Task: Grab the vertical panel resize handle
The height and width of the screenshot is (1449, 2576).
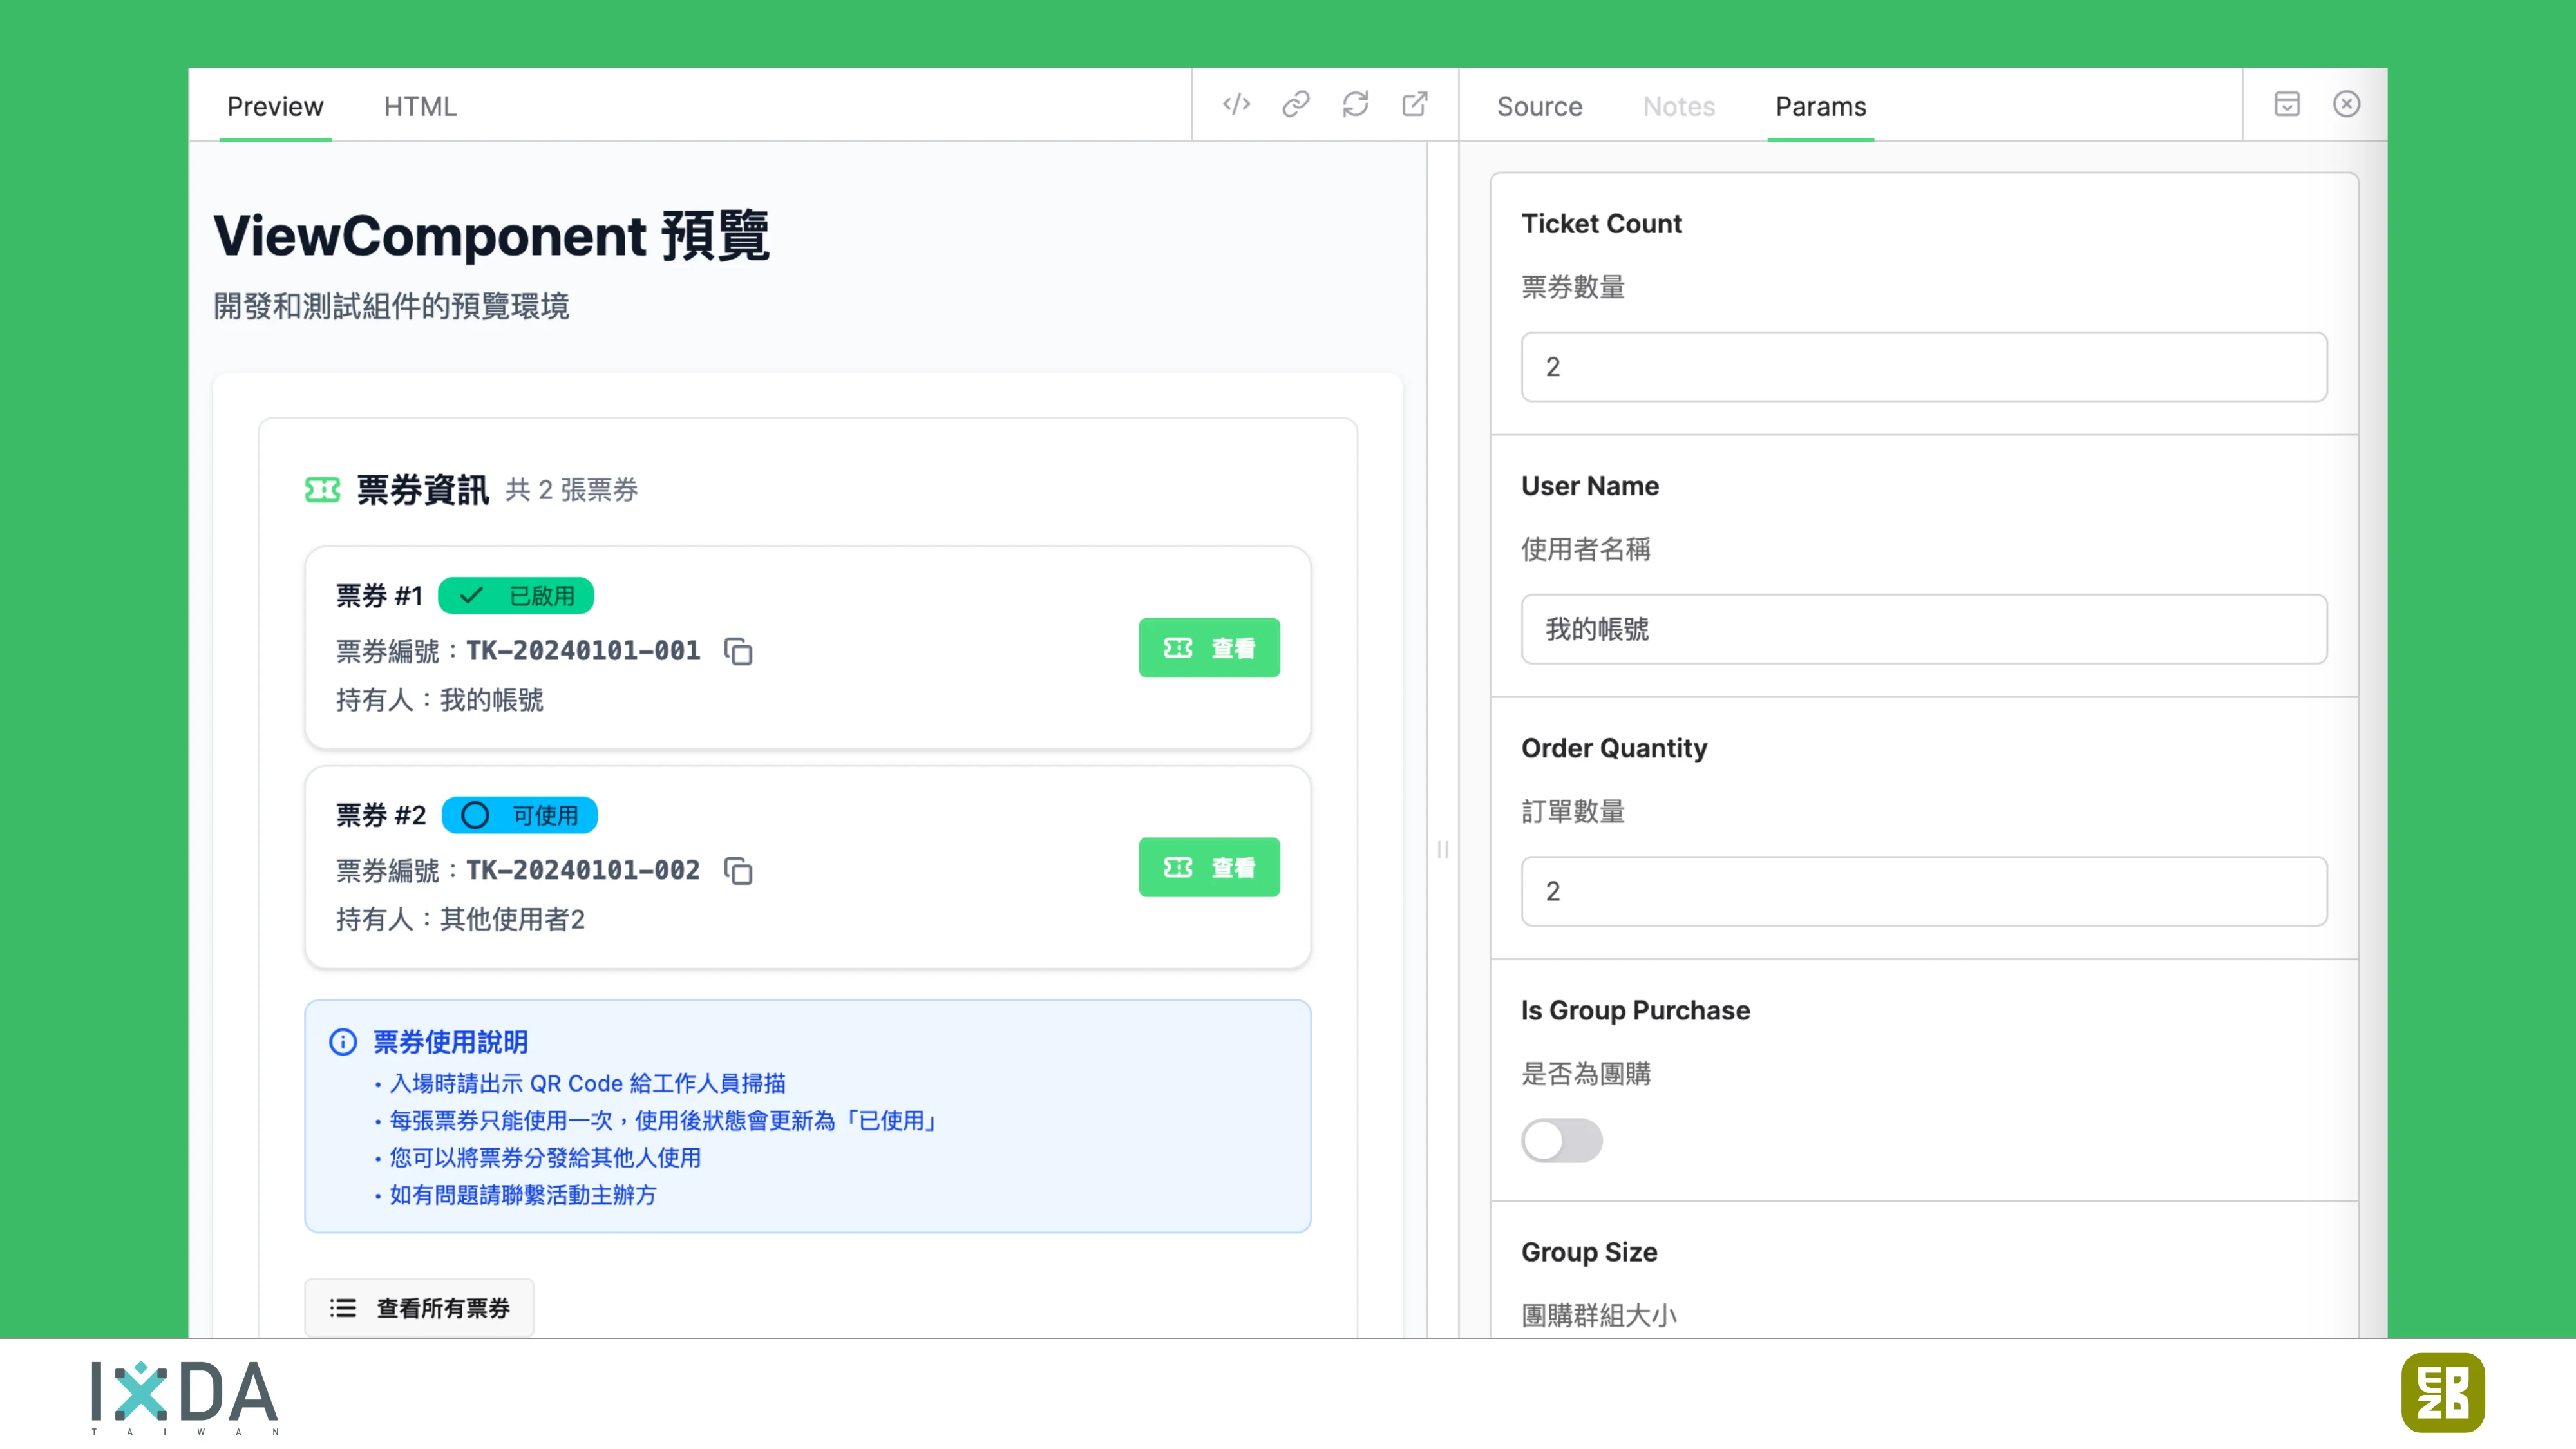Action: coord(1442,849)
